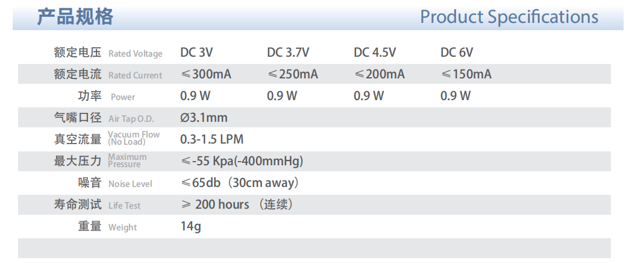Select the ≥ 200 hours life test value
Image resolution: width=626 pixels, height=263 pixels.
237,204
